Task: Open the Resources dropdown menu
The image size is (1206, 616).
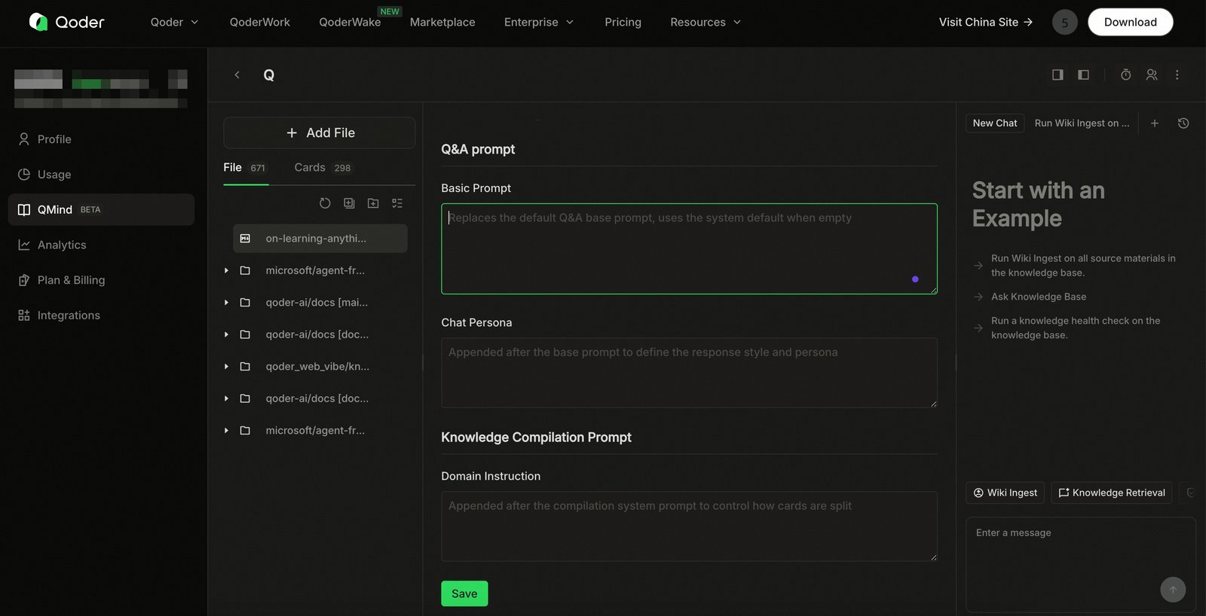Action: click(706, 22)
